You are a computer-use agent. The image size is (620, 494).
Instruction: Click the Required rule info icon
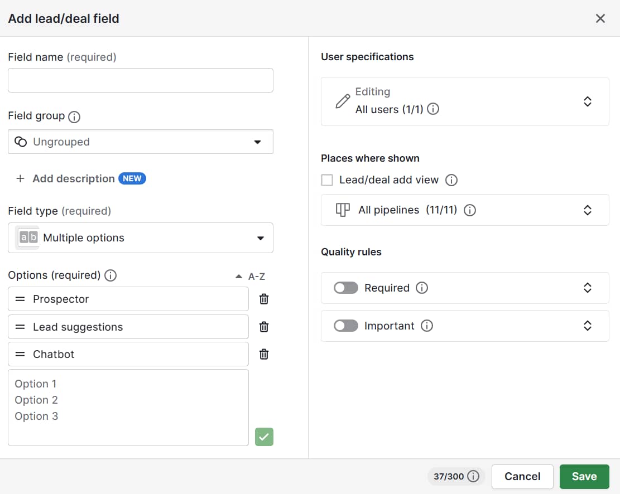[422, 288]
